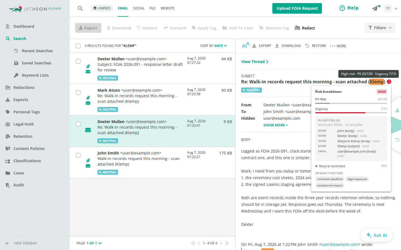The height and width of the screenshot is (250, 401).
Task: Open the View Thread link
Action: tap(255, 62)
